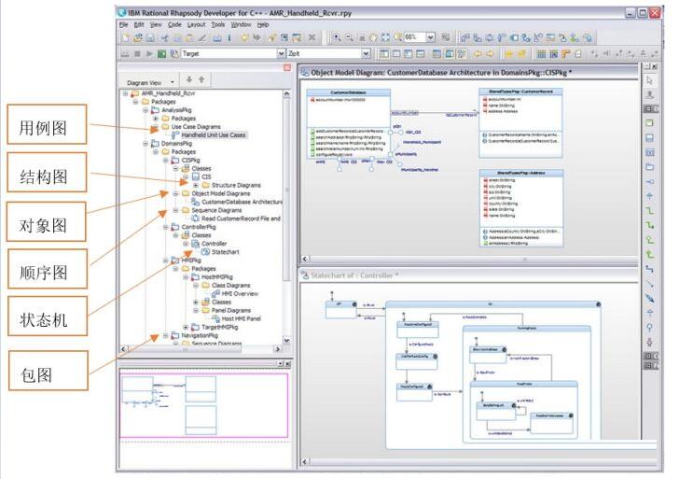Save the model using the disk icon
The image size is (679, 479).
pos(150,38)
